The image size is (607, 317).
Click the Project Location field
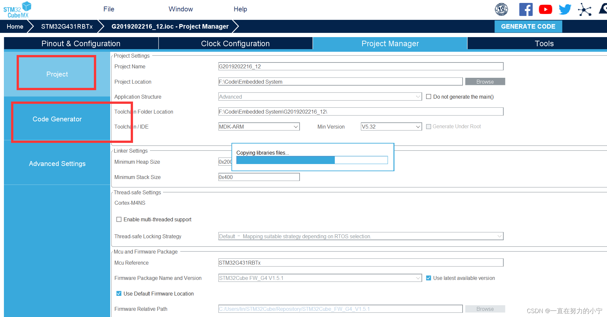tap(340, 82)
